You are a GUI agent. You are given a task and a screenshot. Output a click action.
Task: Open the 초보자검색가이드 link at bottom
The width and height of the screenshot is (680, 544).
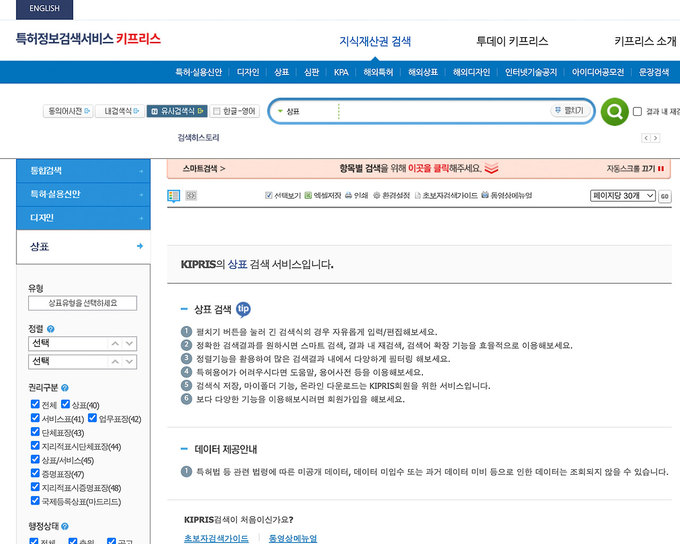pos(216,538)
